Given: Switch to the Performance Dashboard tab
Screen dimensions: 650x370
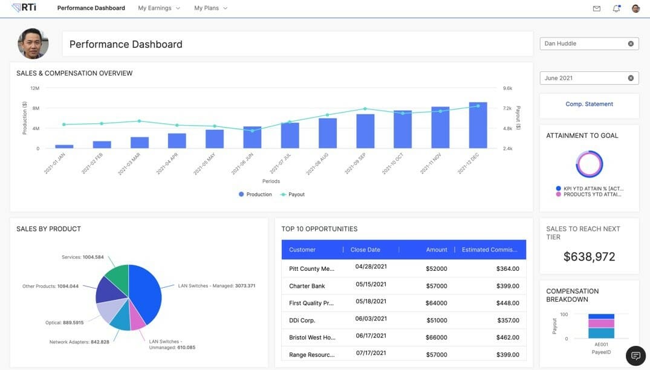Looking at the screenshot, I should [x=91, y=8].
